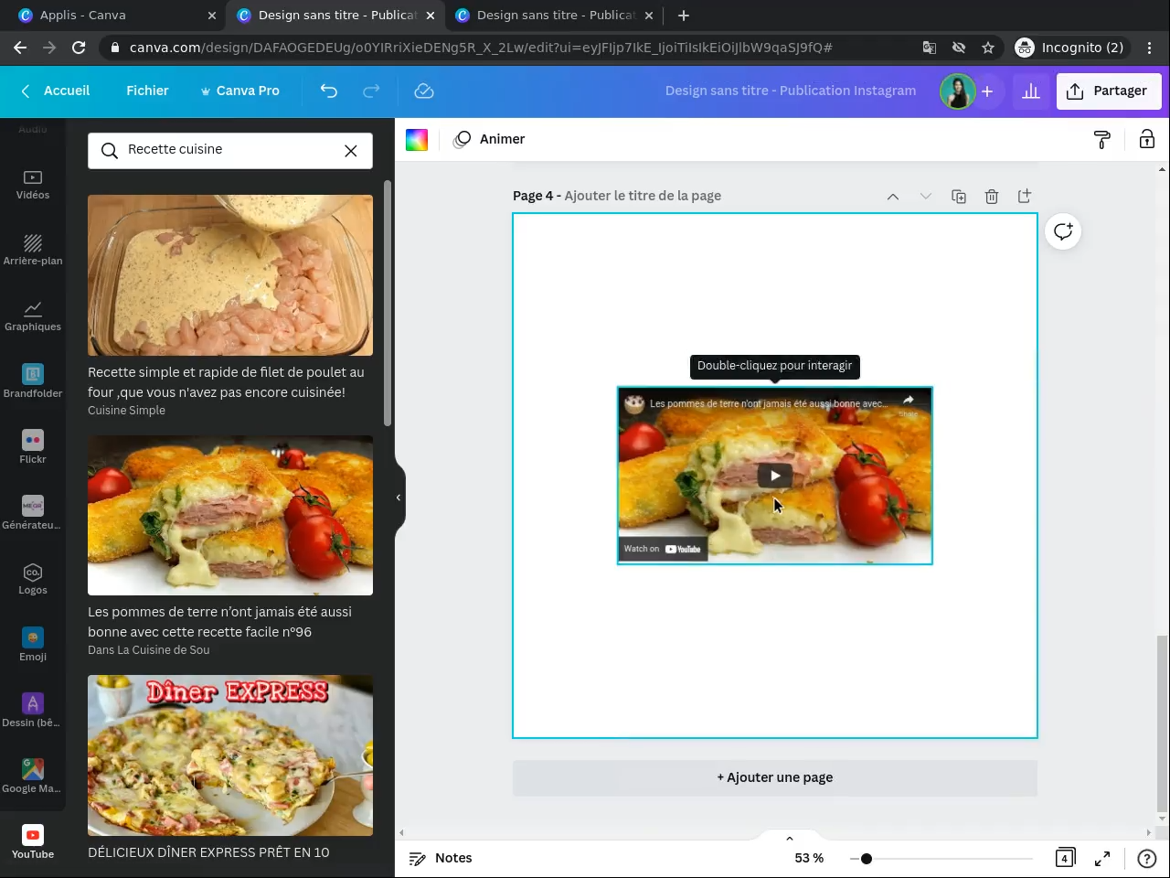Screen dimensions: 1170x878
Task: Open the Emoji sidebar app
Action: point(33,645)
